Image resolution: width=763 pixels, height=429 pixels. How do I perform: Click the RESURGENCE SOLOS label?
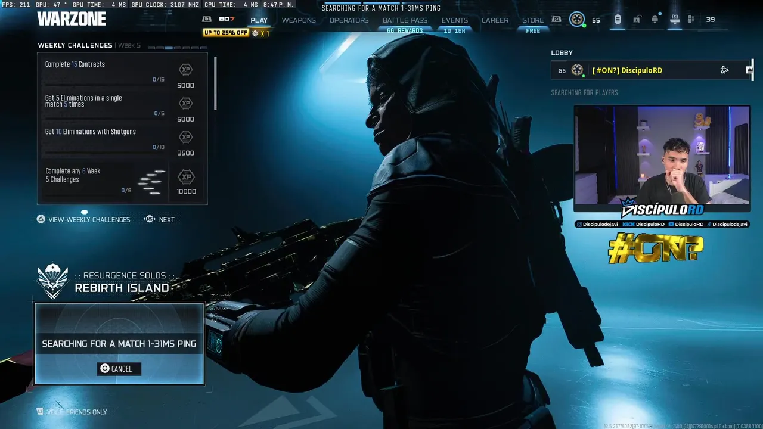pyautogui.click(x=124, y=276)
